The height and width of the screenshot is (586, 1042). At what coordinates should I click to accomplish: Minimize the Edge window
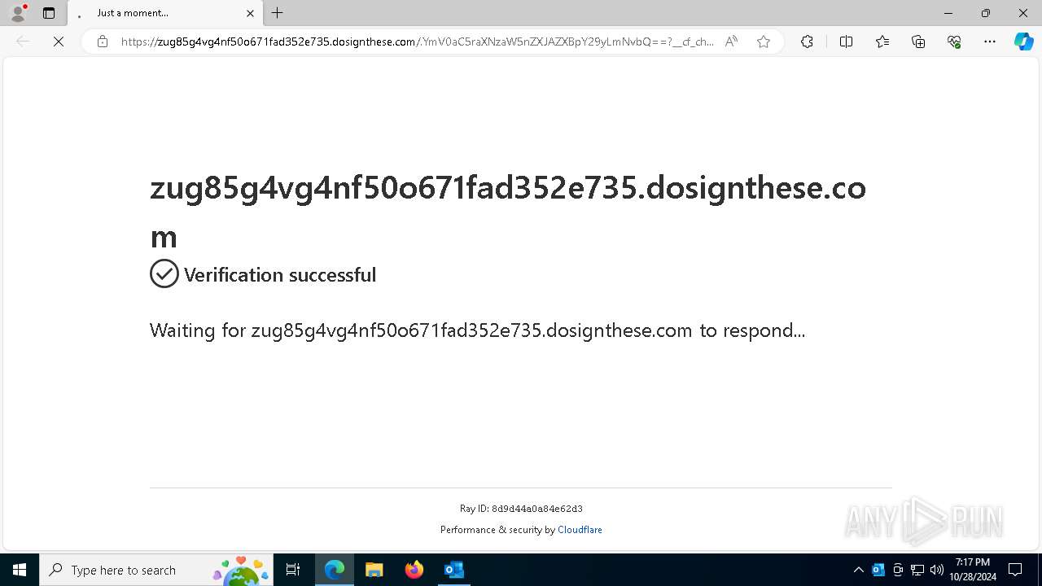pyautogui.click(x=948, y=13)
